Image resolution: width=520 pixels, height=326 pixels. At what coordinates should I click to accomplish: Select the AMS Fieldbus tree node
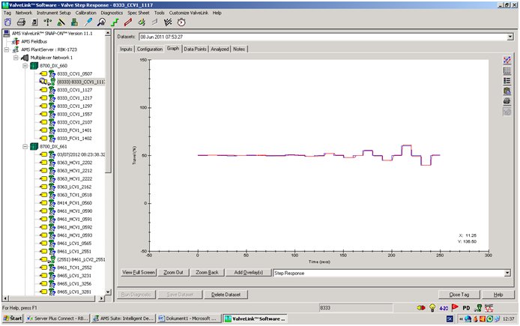34,41
